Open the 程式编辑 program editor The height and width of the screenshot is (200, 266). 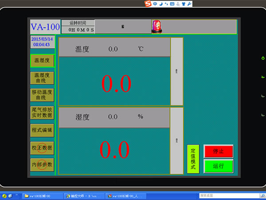pyautogui.click(x=42, y=130)
